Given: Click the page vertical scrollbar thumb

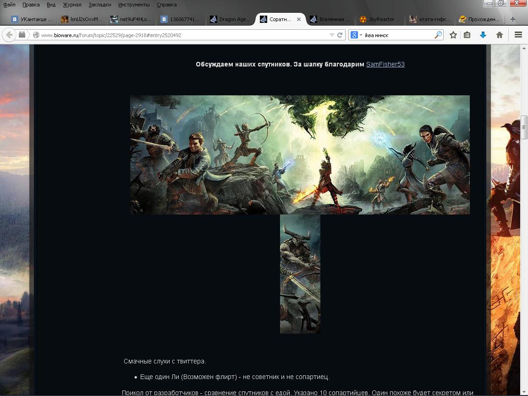Looking at the screenshot, I should pyautogui.click(x=524, y=127).
